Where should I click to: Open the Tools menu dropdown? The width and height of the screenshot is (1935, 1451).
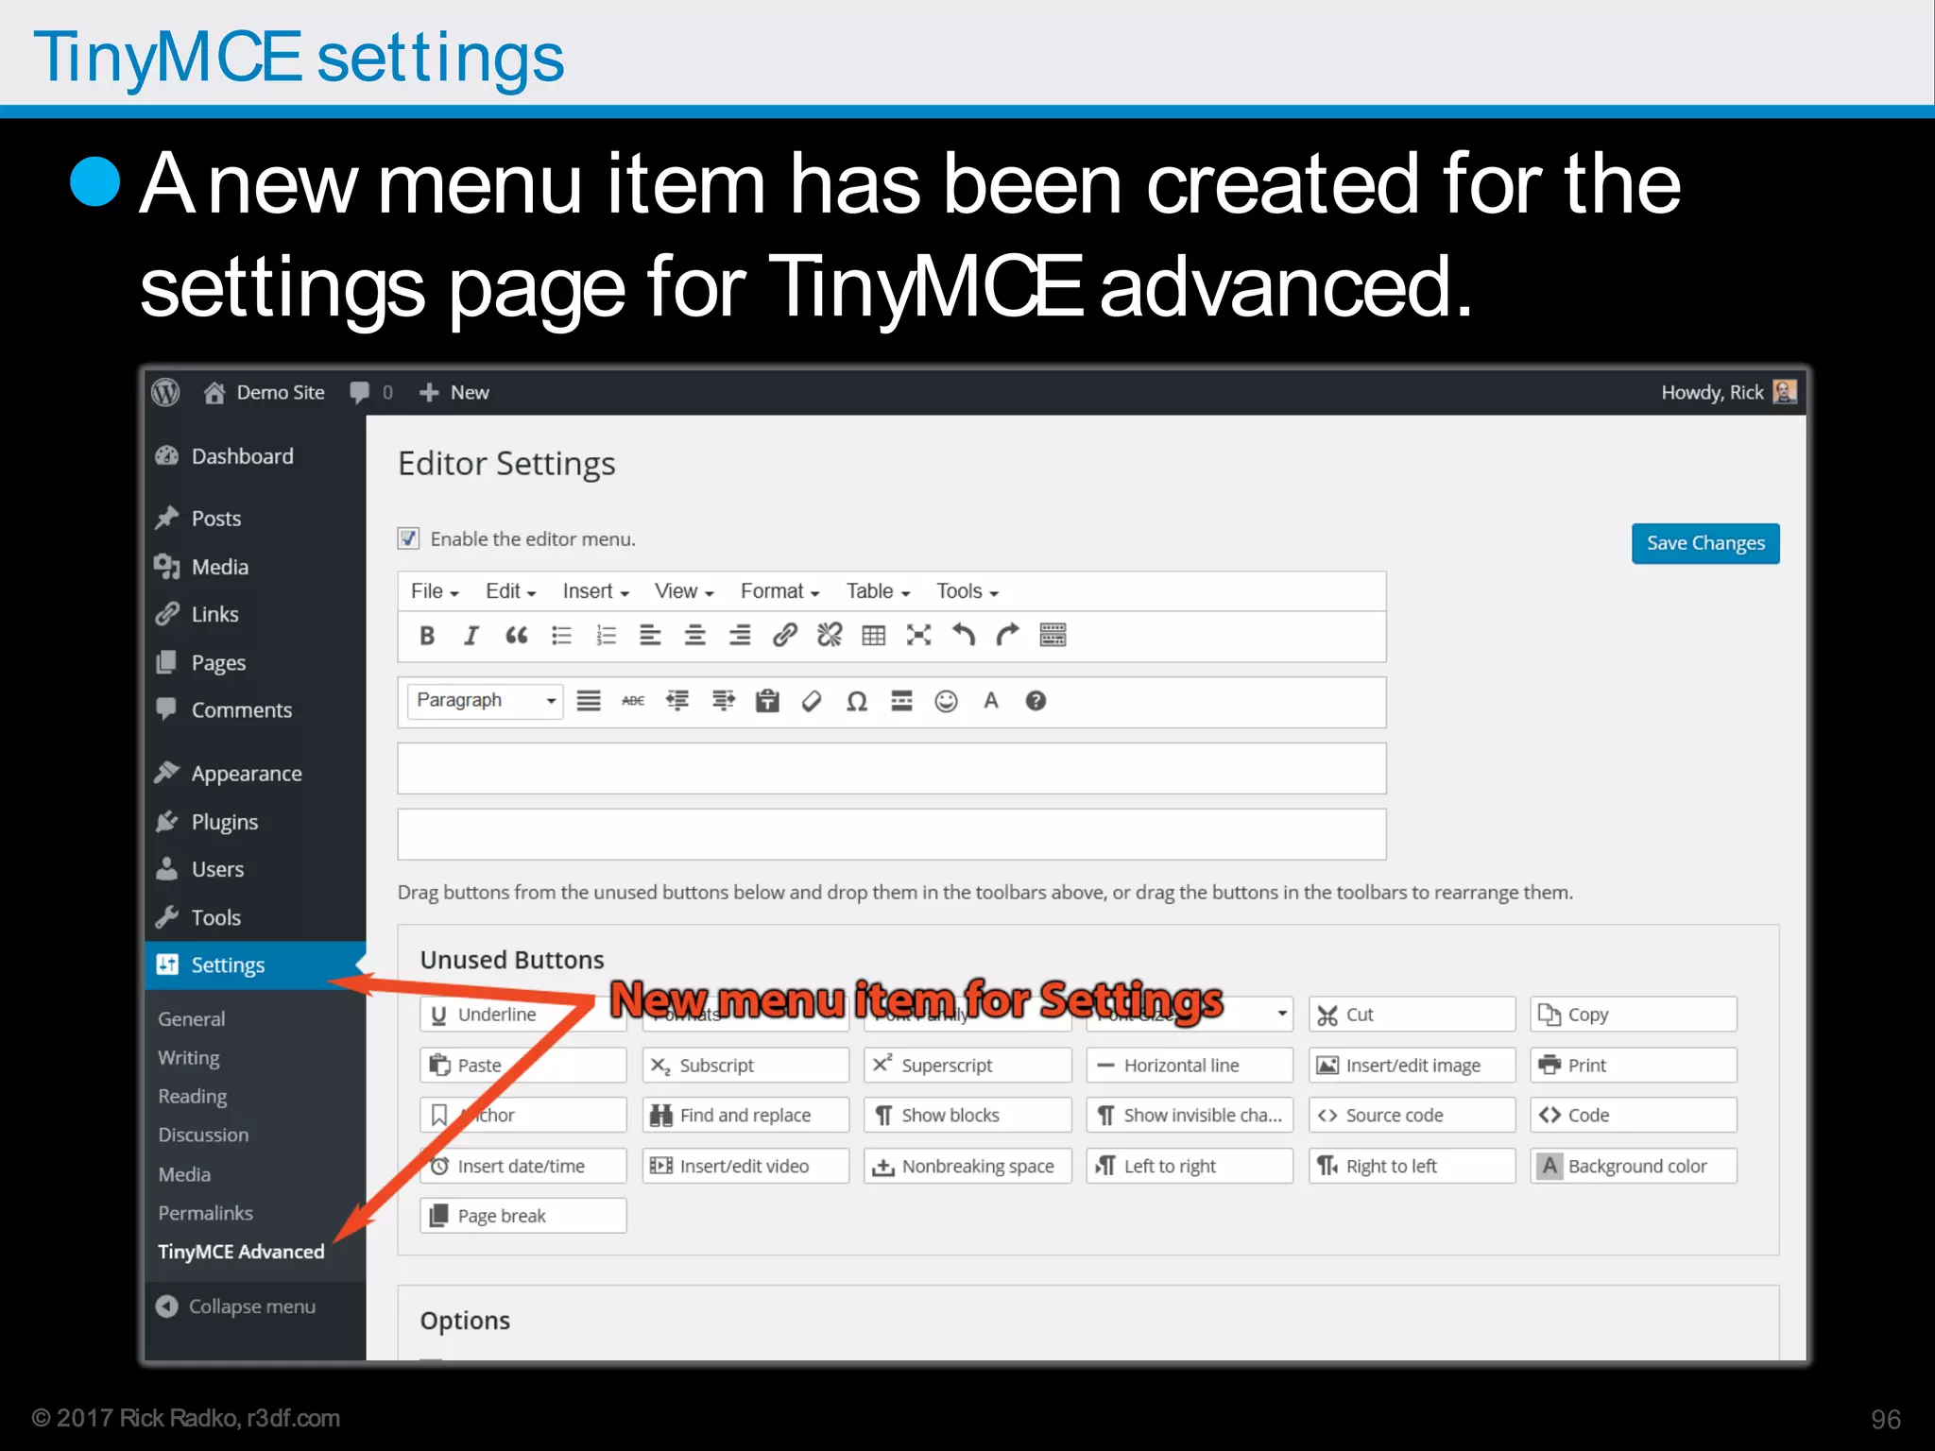pyautogui.click(x=967, y=591)
